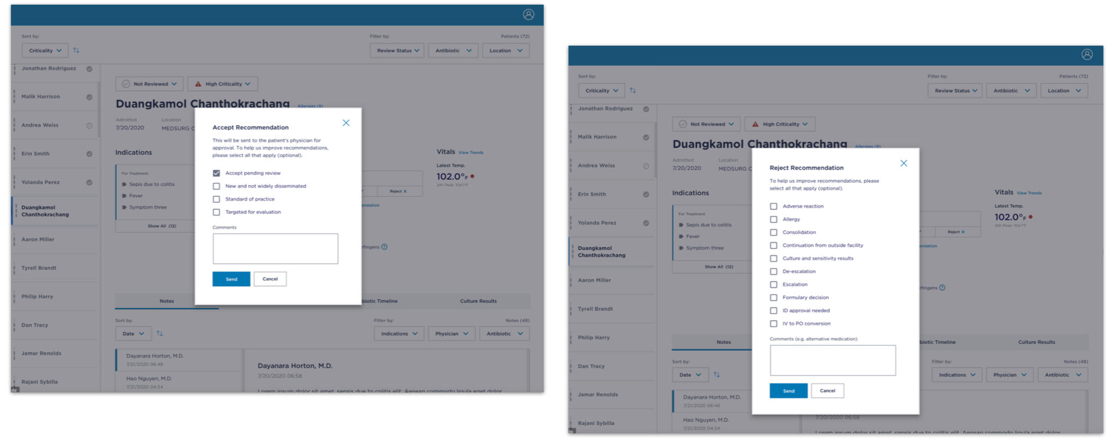Open user profile icon above Reject Recommendation screen
Screen dimensions: 1113x444
coord(1086,55)
